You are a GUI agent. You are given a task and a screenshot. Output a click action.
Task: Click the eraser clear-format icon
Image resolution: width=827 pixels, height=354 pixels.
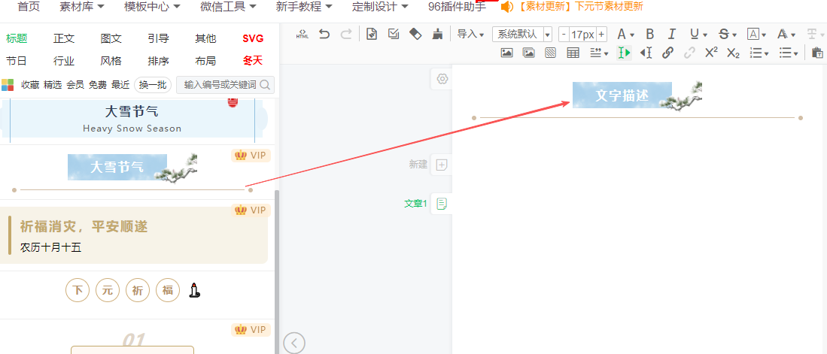coord(415,34)
